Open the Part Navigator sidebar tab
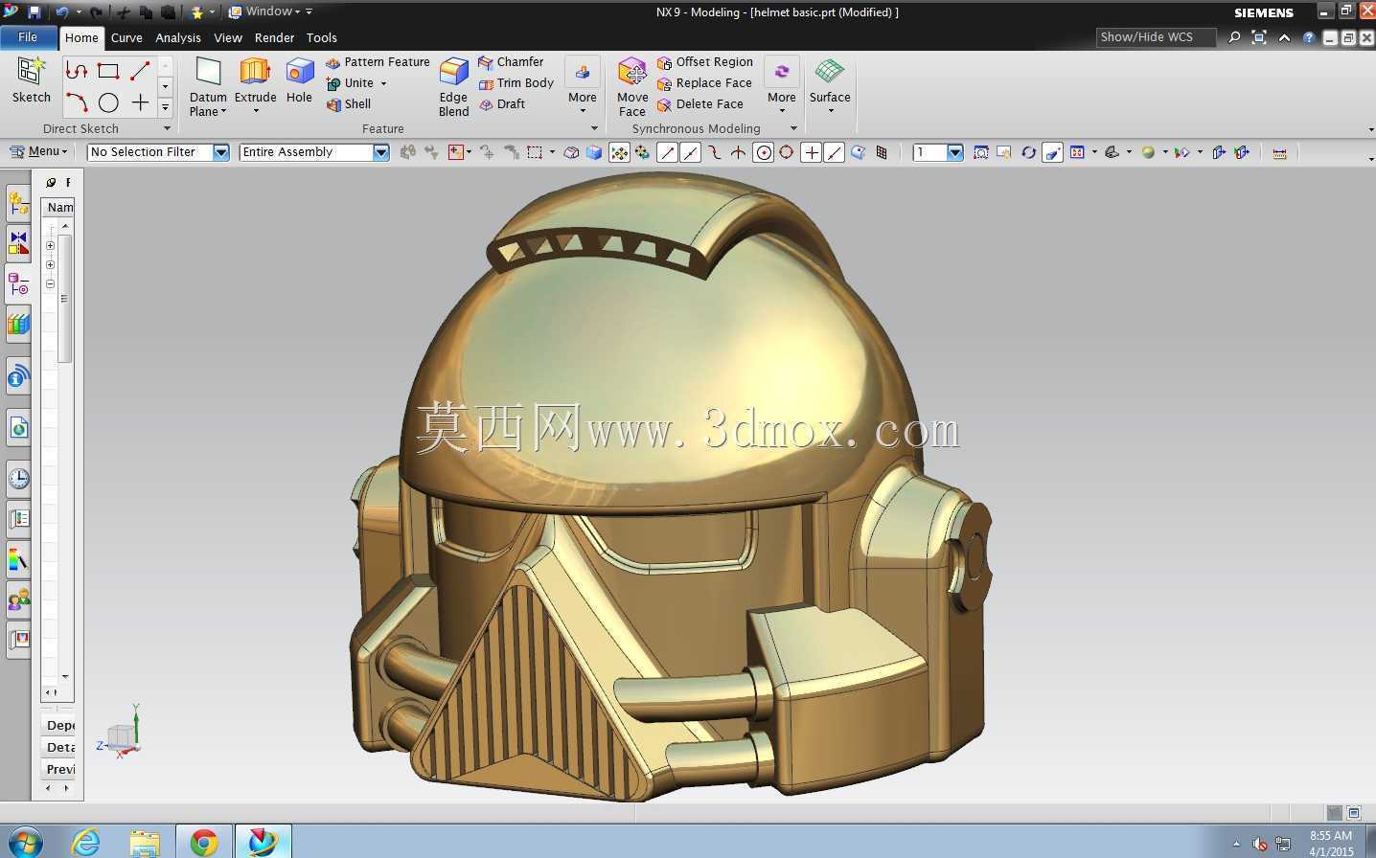Image resolution: width=1376 pixels, height=858 pixels. coord(18,283)
